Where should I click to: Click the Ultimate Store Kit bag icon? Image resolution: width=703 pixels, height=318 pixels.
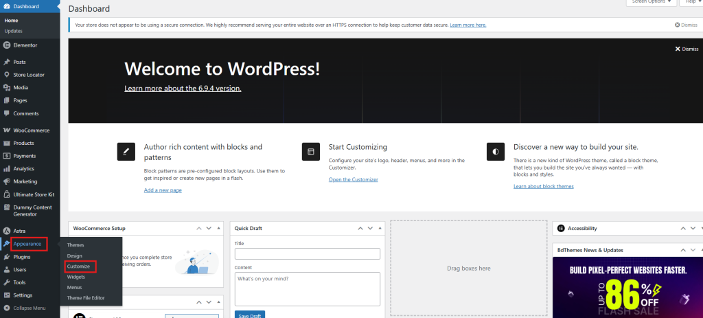tap(6, 194)
